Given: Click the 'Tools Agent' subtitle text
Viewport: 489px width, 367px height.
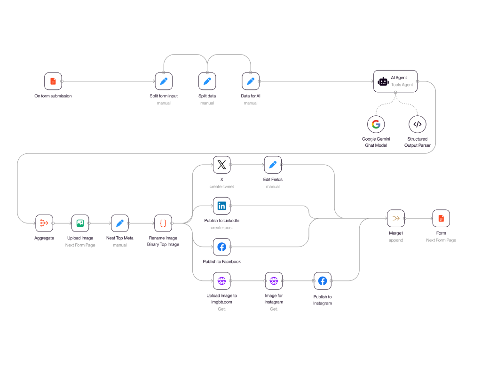Looking at the screenshot, I should click(402, 85).
